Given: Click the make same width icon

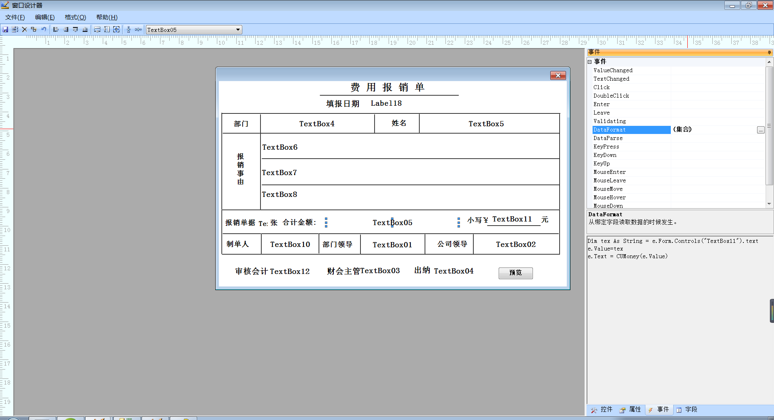Looking at the screenshot, I should 97,29.
